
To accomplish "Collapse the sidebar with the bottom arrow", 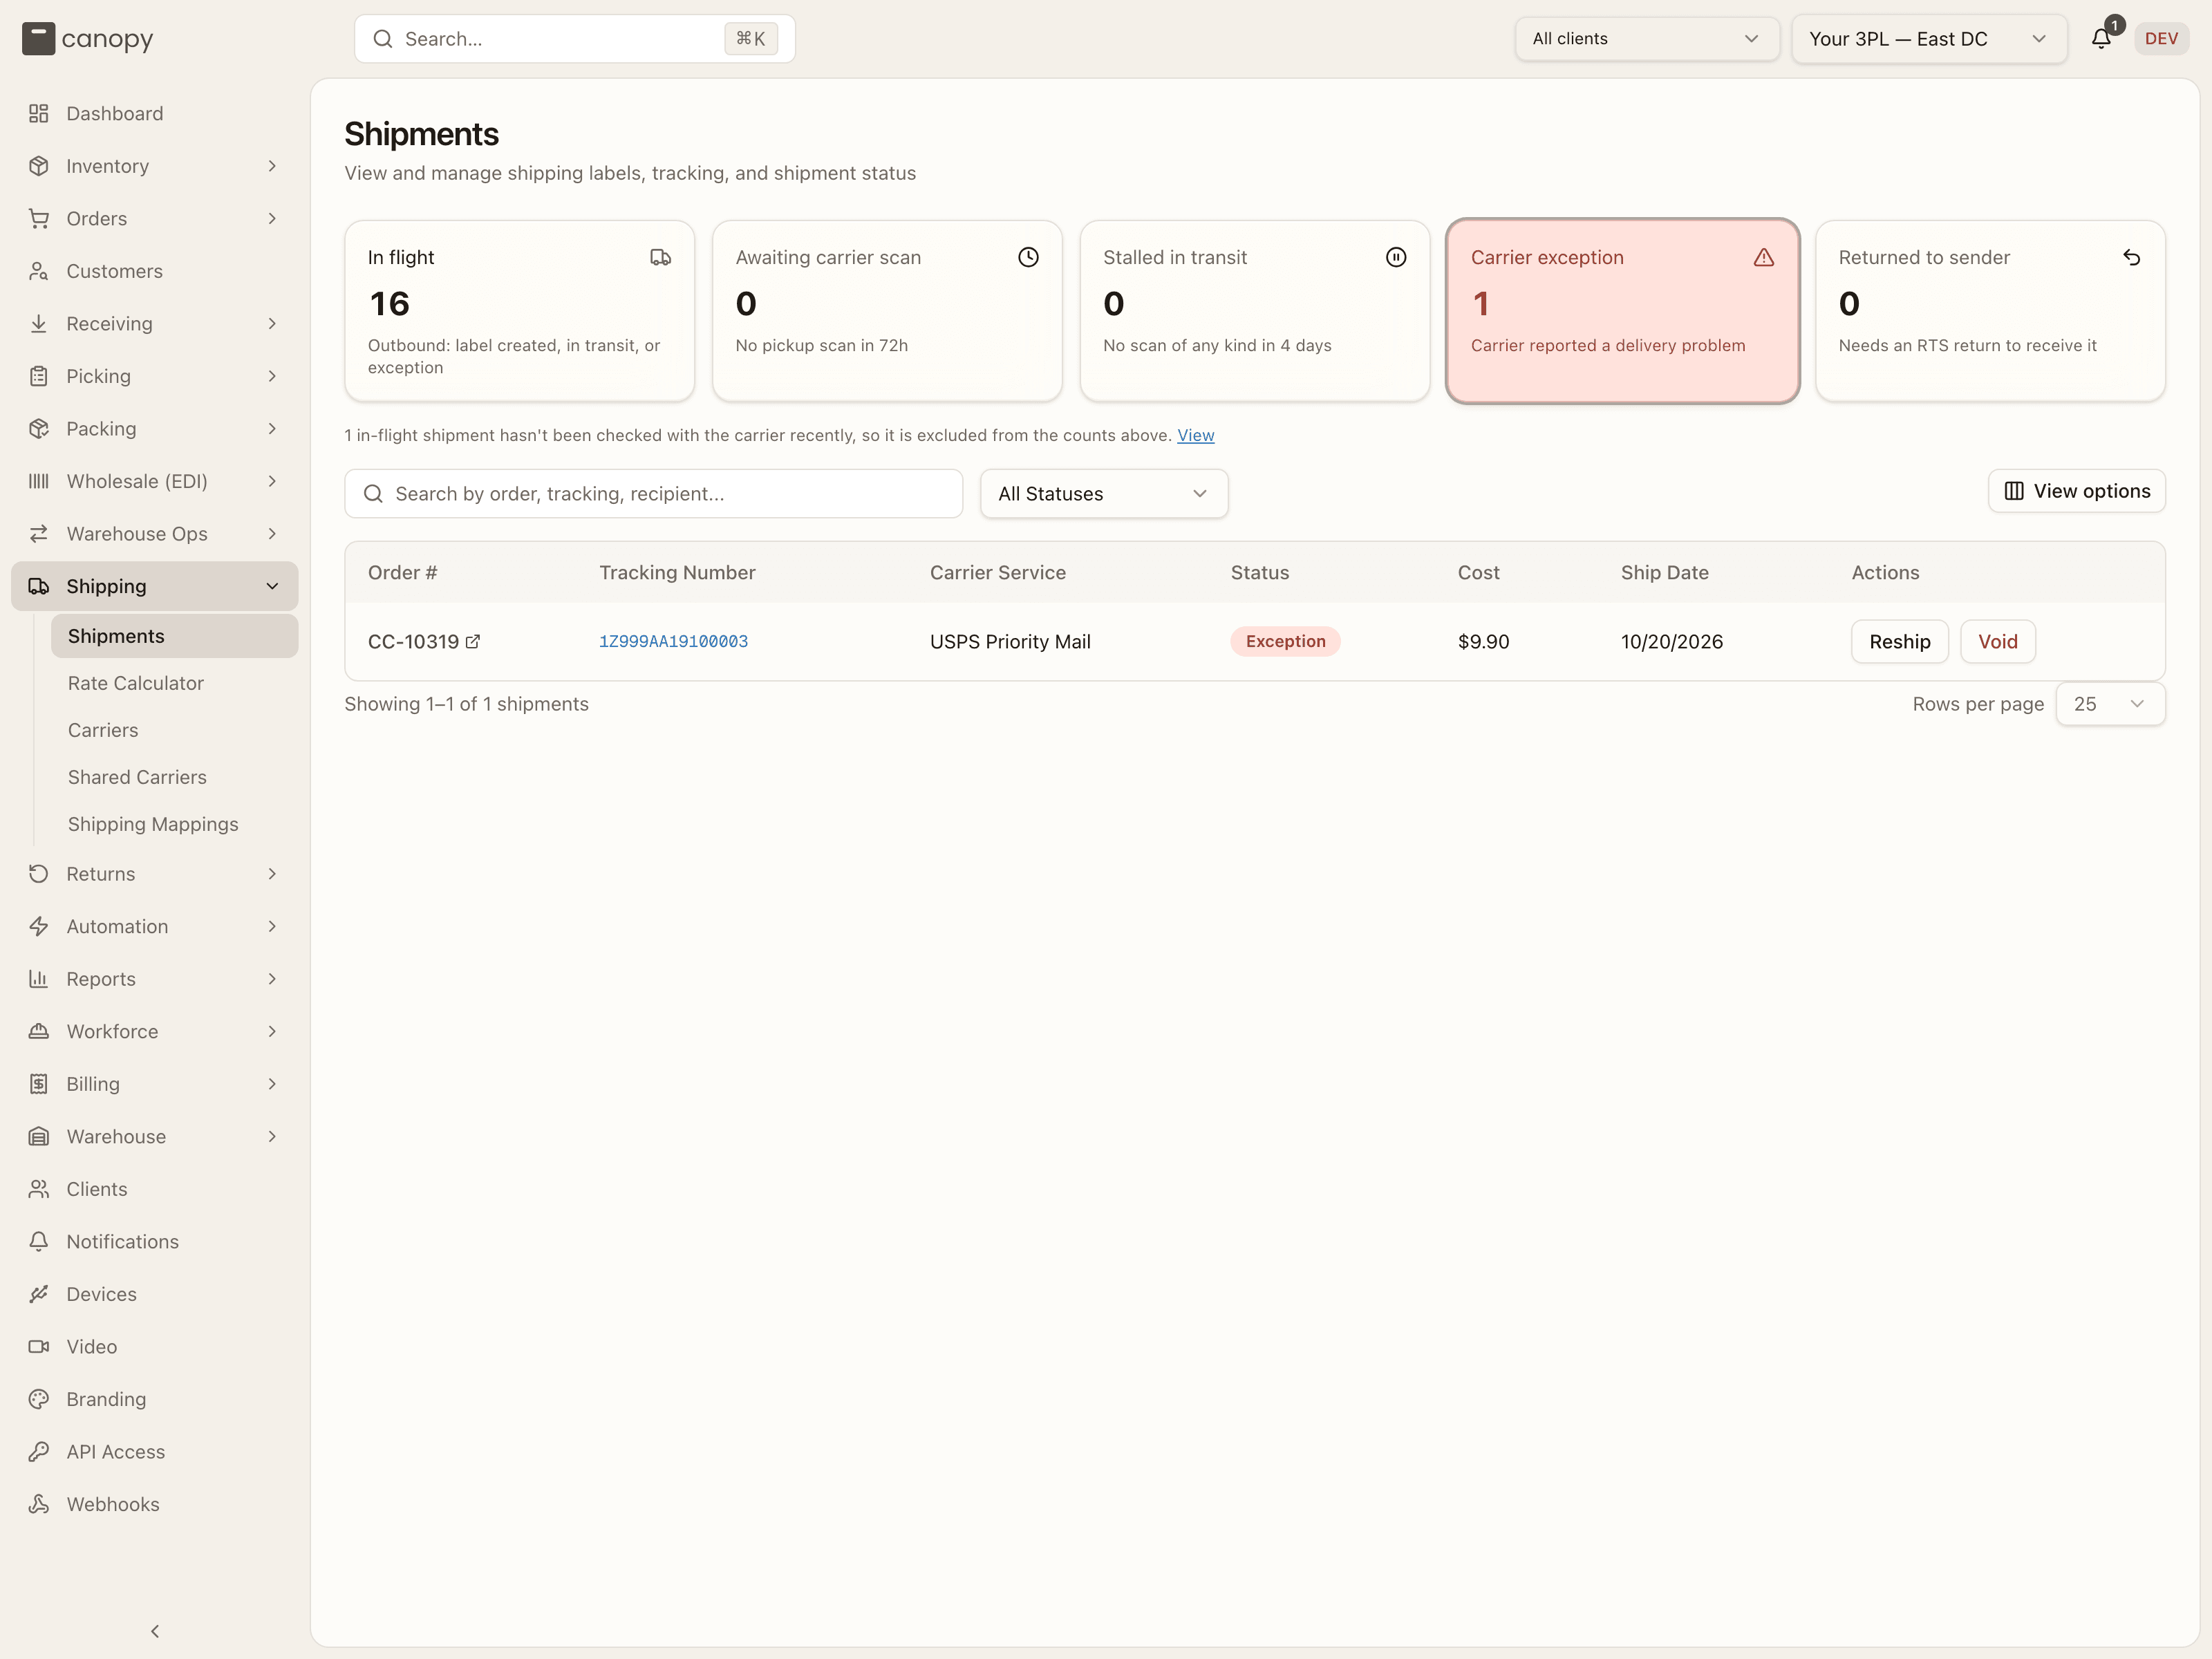I will point(155,1631).
